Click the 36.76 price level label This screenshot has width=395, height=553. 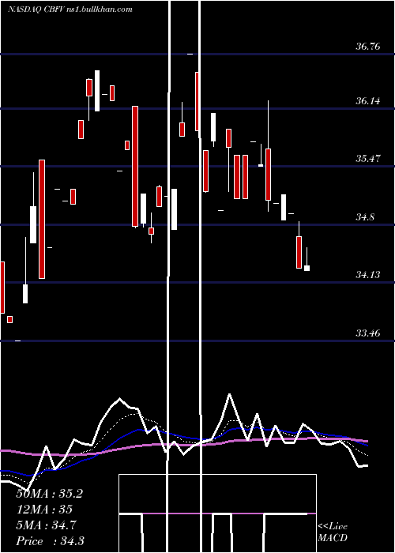coord(368,46)
